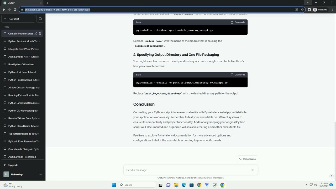Open Airflow Custom Package chat
This screenshot has width=336, height=189.
point(23,87)
